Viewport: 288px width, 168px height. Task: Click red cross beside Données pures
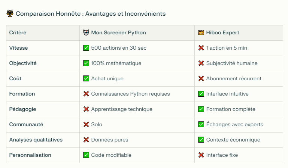click(x=86, y=140)
